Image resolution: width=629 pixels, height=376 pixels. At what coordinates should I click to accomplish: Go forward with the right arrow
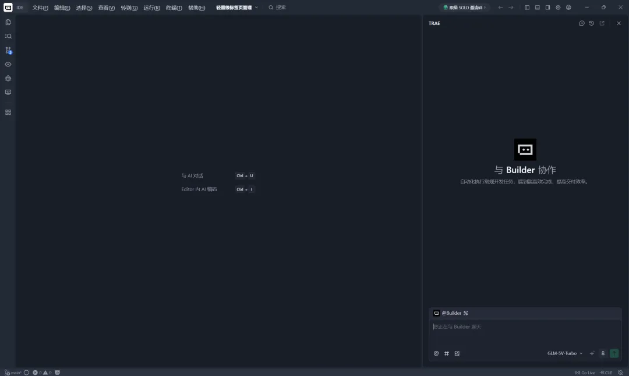pos(511,7)
